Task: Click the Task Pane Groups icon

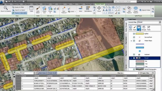Action: point(144,28)
